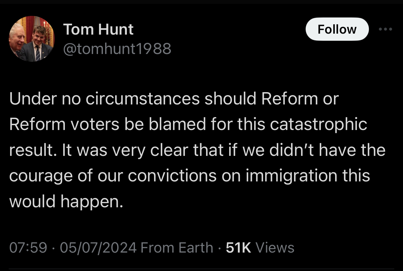Click the word "catastrophic" in the tweet
This screenshot has width=403, height=271.
pyautogui.click(x=318, y=125)
